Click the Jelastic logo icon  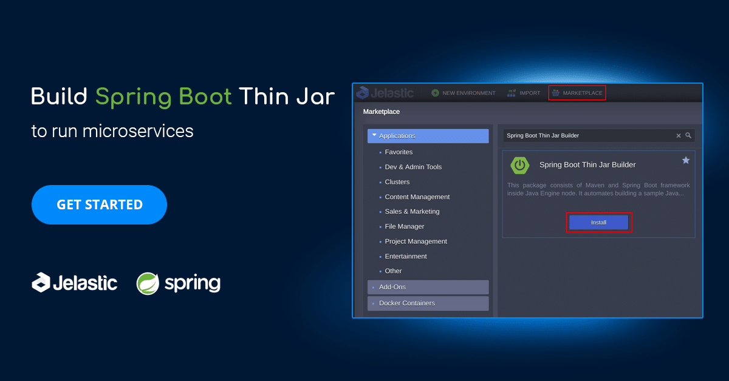(x=363, y=92)
